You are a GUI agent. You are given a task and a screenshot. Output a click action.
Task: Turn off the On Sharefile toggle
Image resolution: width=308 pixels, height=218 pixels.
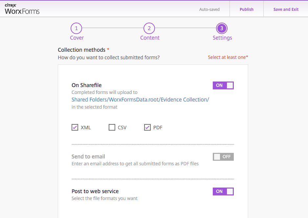coord(223,85)
